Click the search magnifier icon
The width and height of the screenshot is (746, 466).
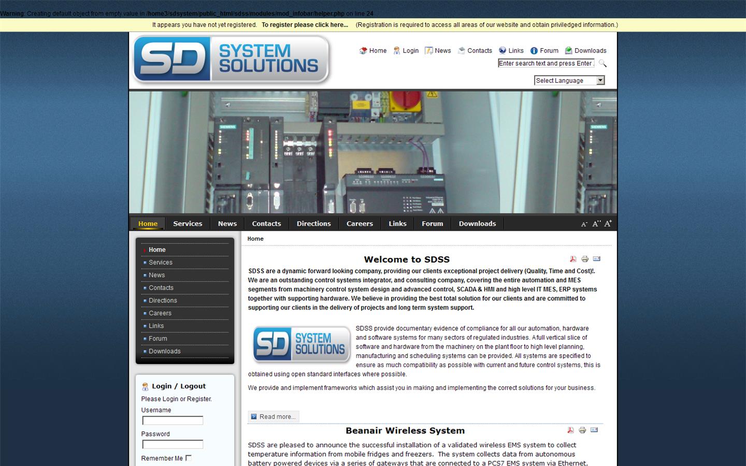(602, 63)
